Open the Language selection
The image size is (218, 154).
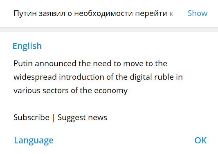(x=34, y=141)
